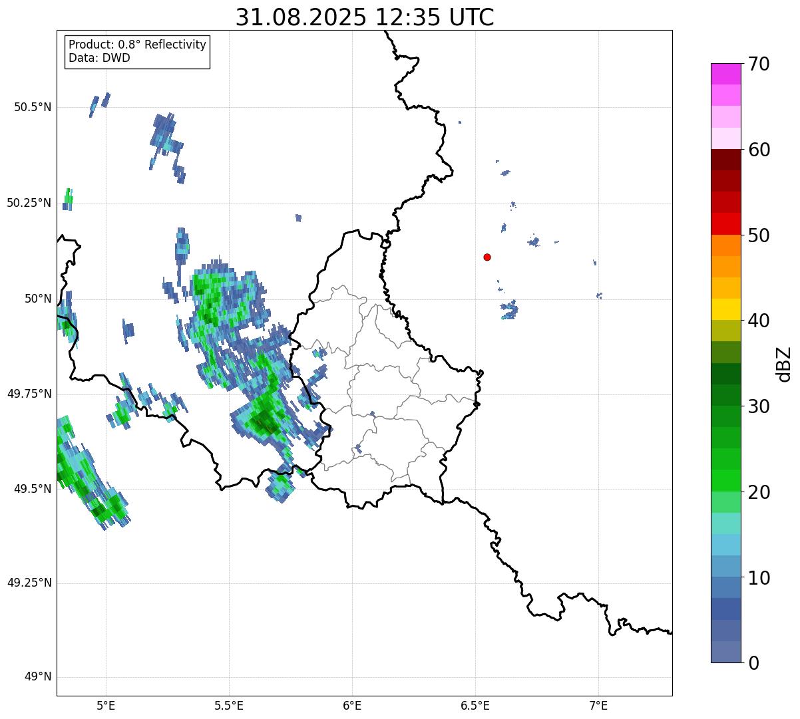
Task: Click the 6.5°E longitude label
Action: tap(475, 705)
